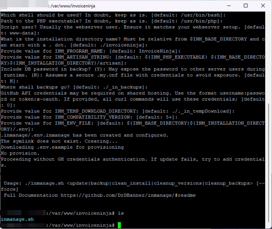
Task: Maximize the terminal window
Action: tap(246, 6)
